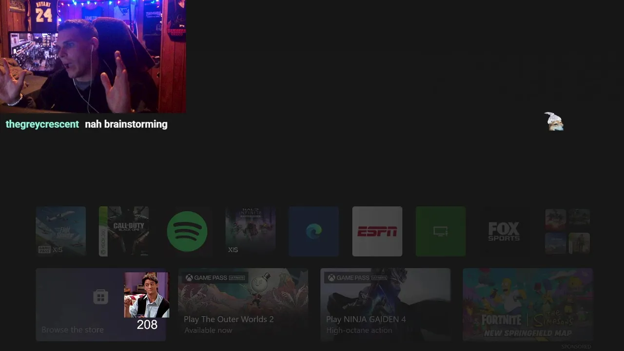The height and width of the screenshot is (351, 624).
Task: Open the Play The Outer Worlds 2 card
Action: click(243, 304)
